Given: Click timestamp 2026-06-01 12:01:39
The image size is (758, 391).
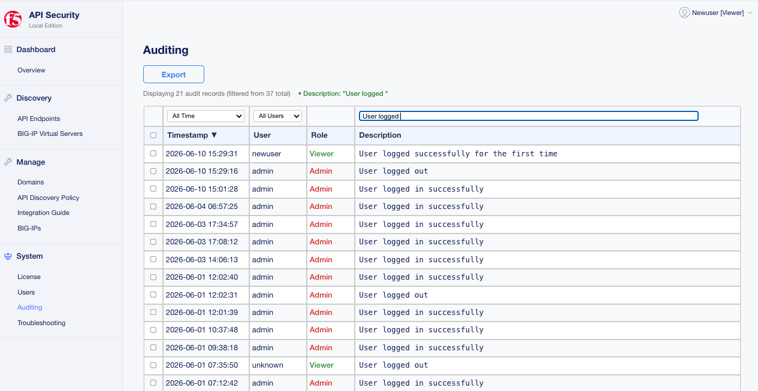Looking at the screenshot, I should (x=202, y=313).
